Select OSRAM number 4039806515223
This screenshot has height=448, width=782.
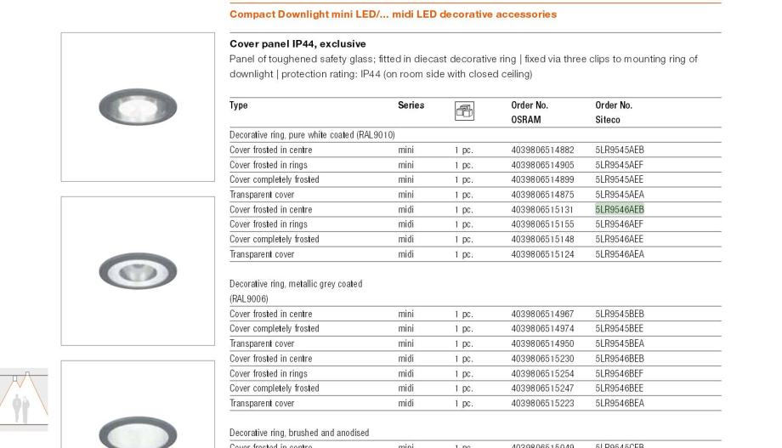pos(542,403)
